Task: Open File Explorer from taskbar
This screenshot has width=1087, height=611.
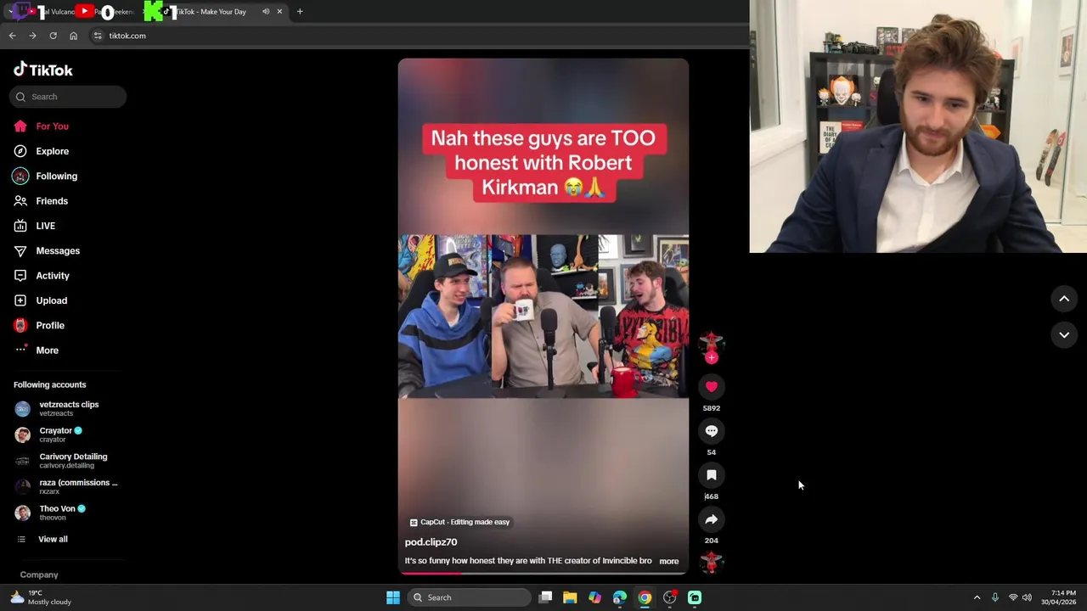Action: point(570,597)
